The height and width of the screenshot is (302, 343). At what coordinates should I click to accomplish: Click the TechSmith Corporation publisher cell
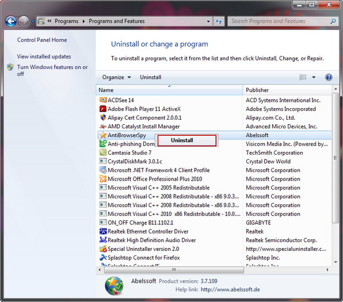(x=275, y=152)
